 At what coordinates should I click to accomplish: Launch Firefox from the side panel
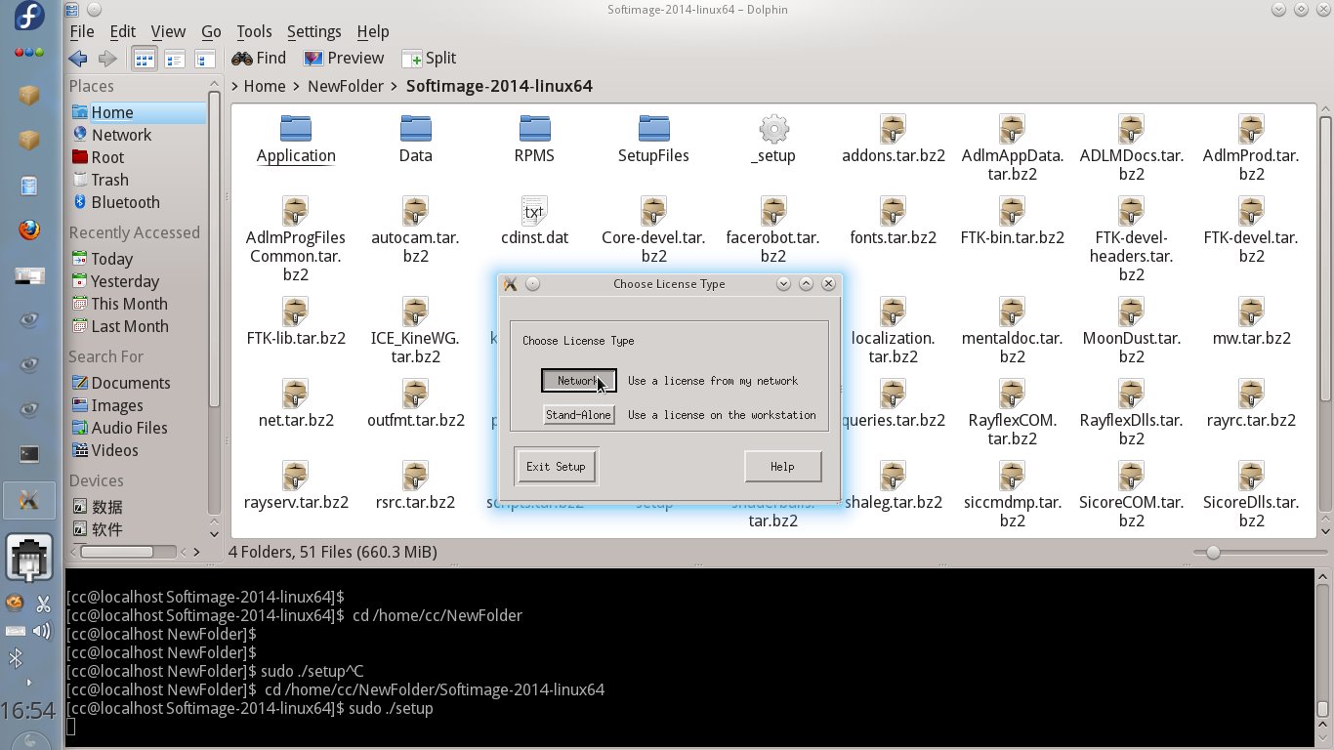point(29,230)
